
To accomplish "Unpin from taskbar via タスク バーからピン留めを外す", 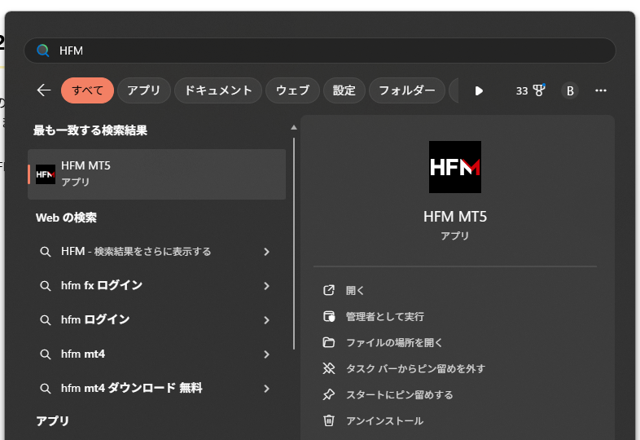I will (415, 368).
